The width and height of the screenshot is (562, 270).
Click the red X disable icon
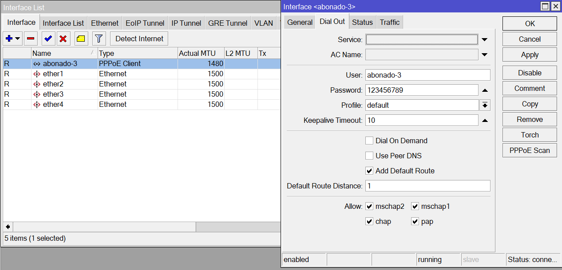coord(63,39)
